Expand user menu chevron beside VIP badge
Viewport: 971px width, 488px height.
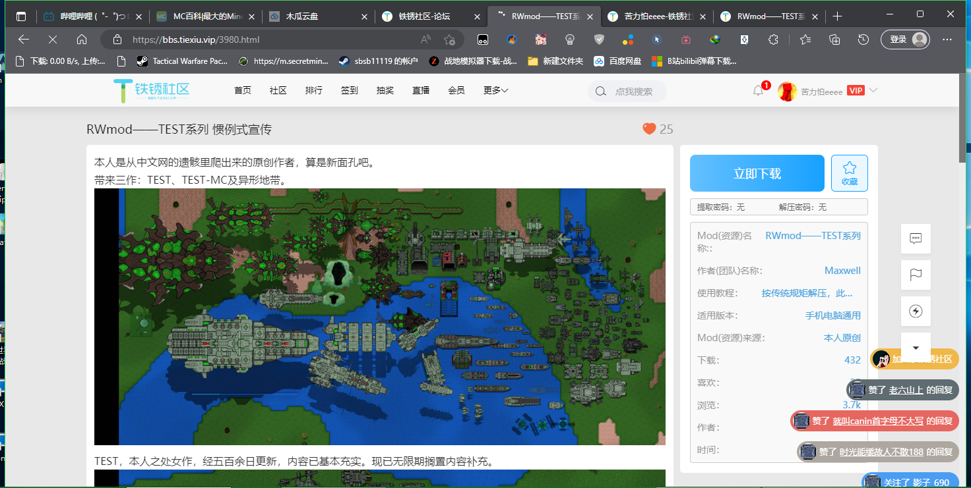873,90
